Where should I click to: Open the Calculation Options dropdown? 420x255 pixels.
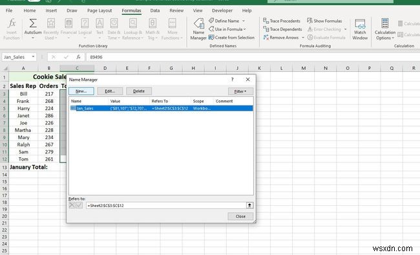pyautogui.click(x=385, y=29)
